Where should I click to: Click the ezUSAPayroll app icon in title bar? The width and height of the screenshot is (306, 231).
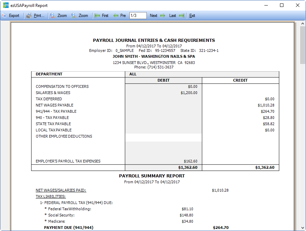(x=6, y=5)
